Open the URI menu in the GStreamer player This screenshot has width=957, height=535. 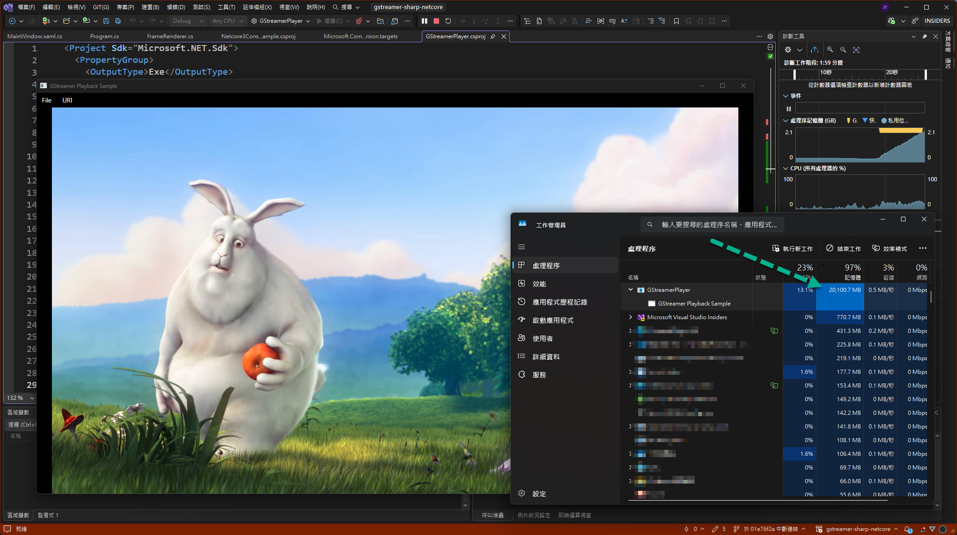67,100
